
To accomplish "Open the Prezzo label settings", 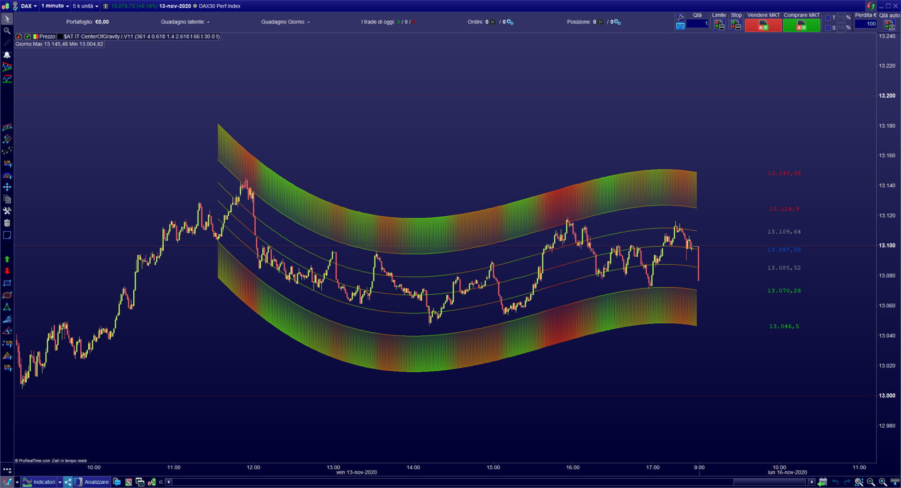I will (44, 37).
